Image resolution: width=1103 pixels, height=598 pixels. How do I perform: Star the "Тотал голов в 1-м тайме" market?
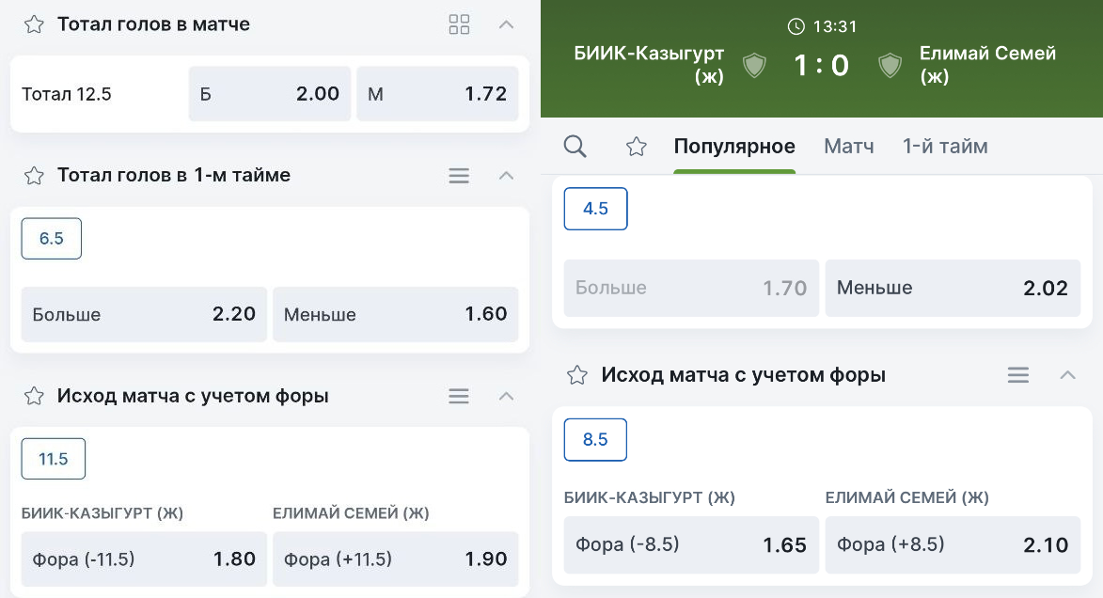point(34,175)
